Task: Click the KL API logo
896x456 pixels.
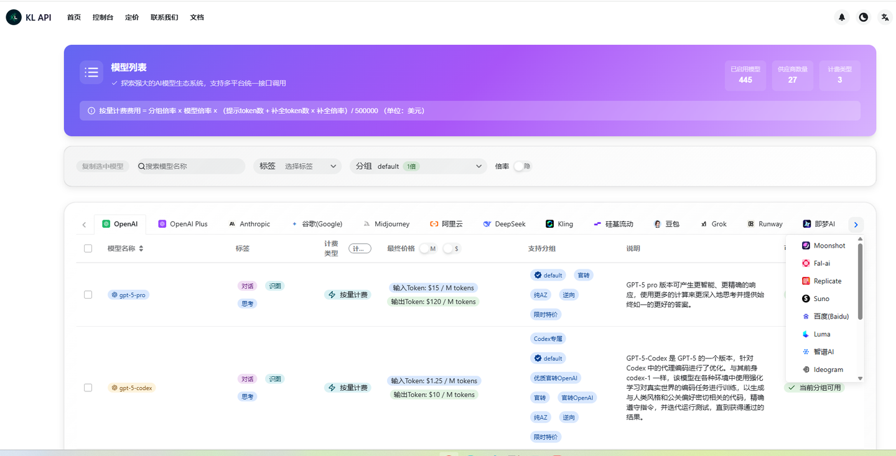Action: click(x=13, y=17)
